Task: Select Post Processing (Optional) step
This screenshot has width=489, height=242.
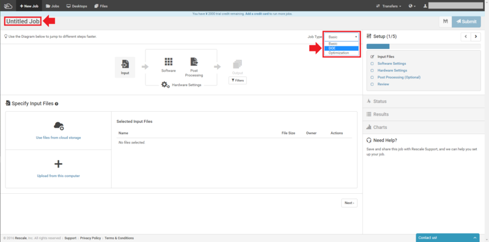Action: [399, 78]
